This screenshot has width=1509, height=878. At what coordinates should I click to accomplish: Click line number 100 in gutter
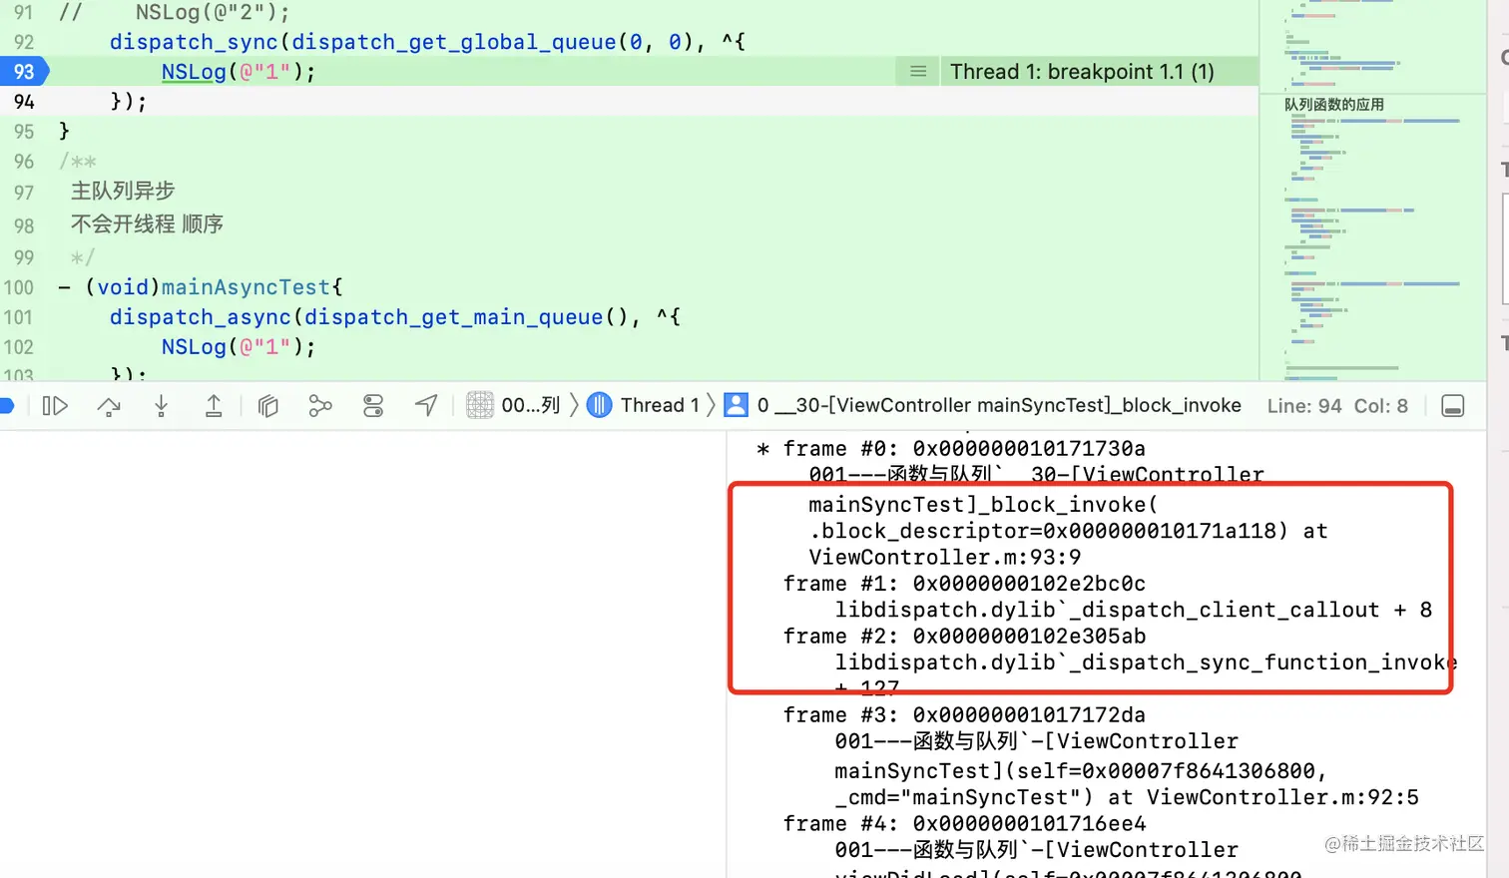coord(19,287)
